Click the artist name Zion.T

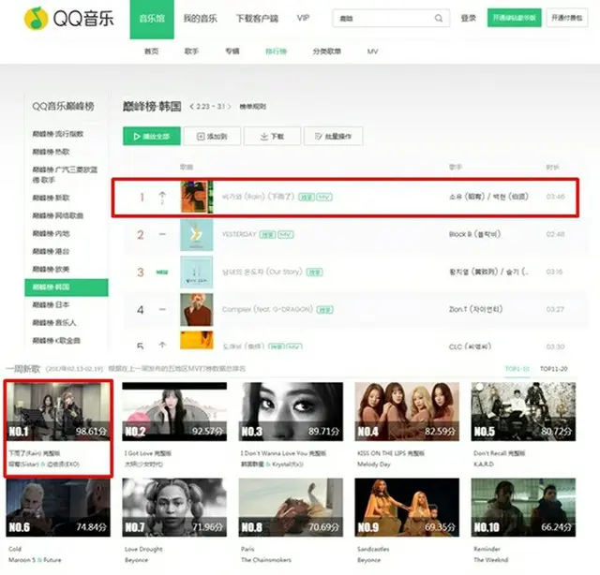click(475, 309)
